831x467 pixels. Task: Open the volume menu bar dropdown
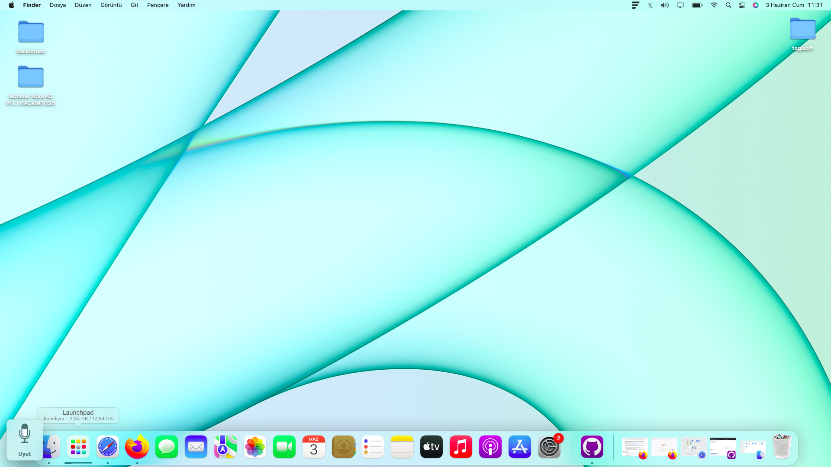pos(665,5)
